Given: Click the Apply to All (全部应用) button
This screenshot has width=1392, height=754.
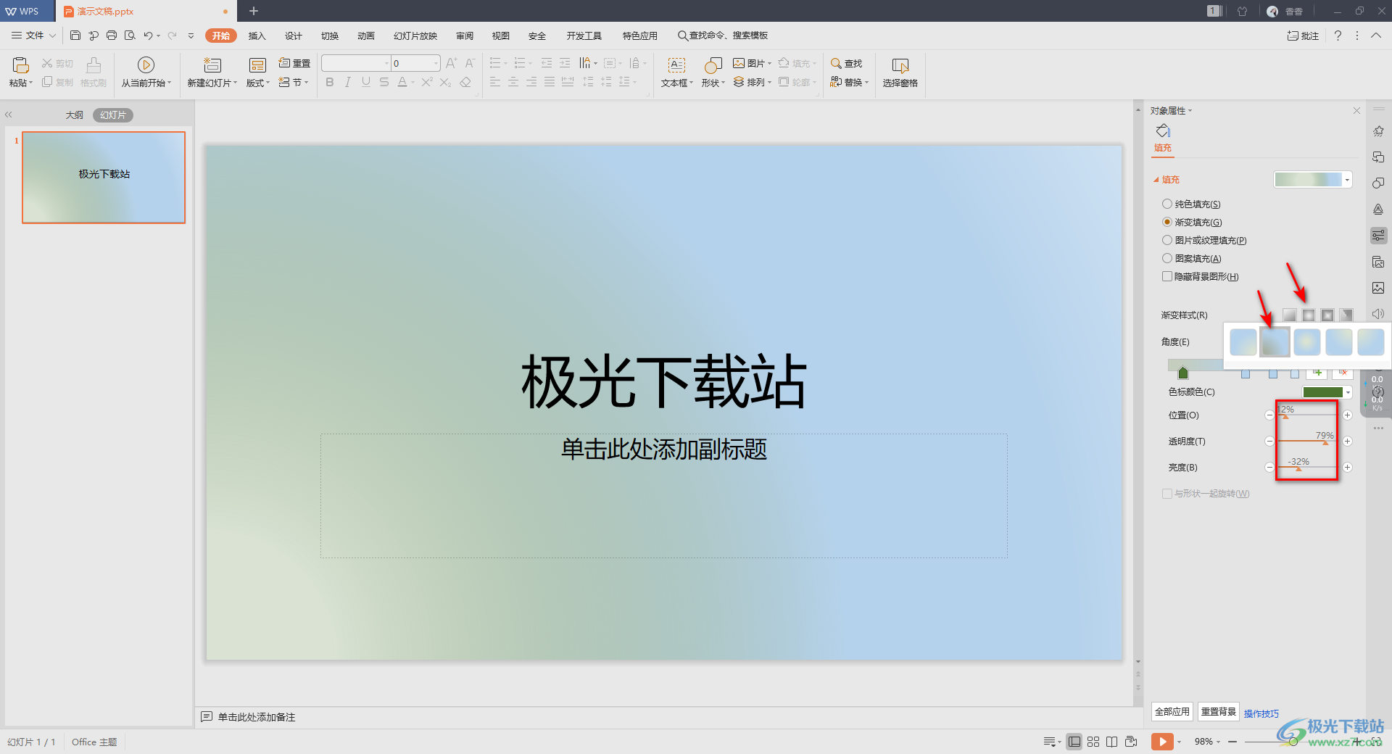Looking at the screenshot, I should click(x=1172, y=712).
